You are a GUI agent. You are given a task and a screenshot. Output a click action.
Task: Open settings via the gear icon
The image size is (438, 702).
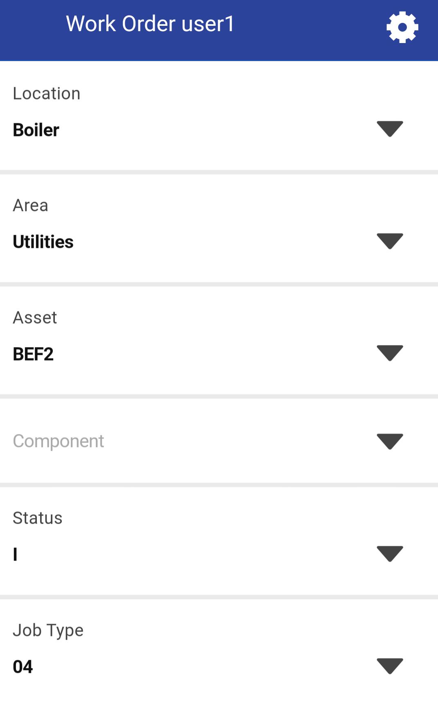click(x=402, y=27)
